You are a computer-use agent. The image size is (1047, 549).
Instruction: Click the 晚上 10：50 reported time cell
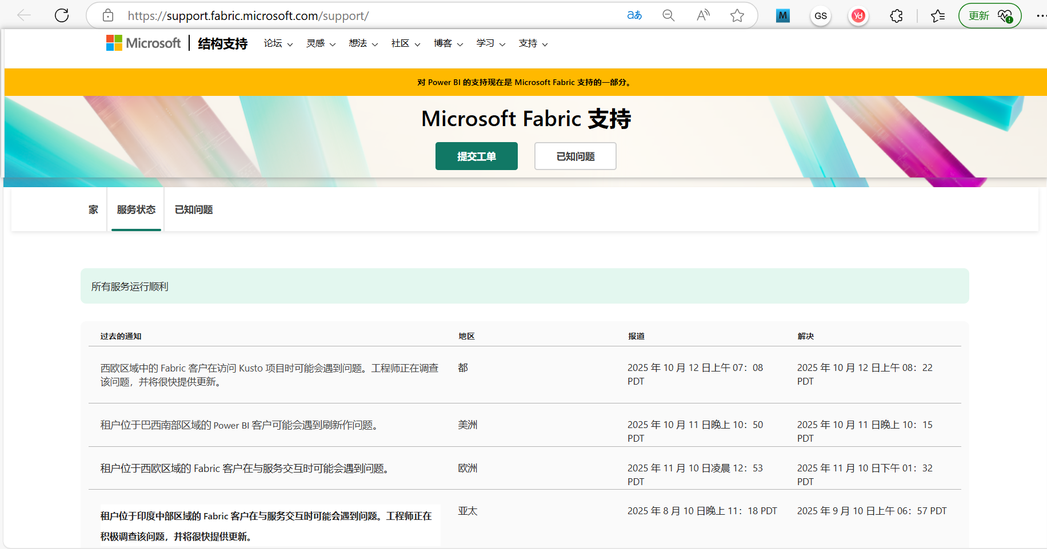(696, 431)
